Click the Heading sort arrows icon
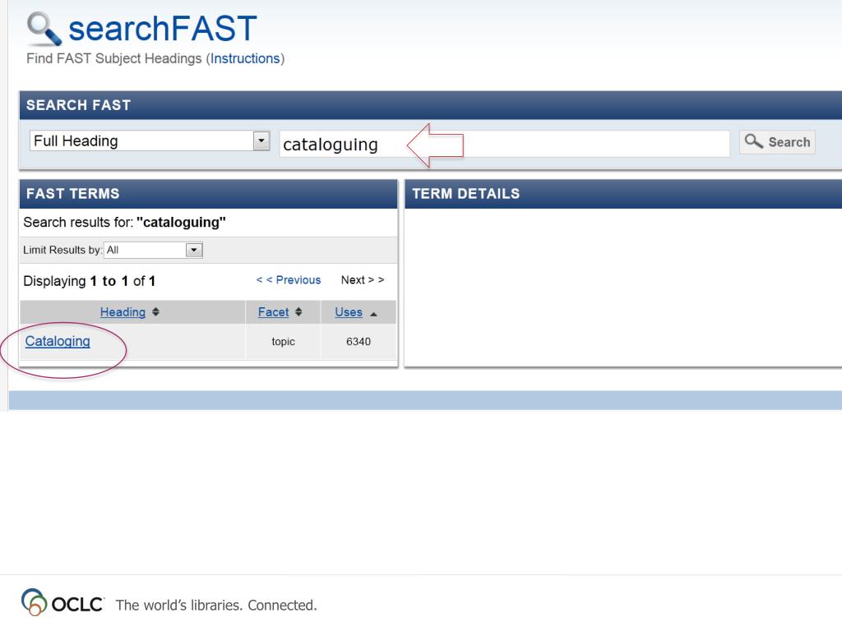This screenshot has height=631, width=842. coord(155,311)
